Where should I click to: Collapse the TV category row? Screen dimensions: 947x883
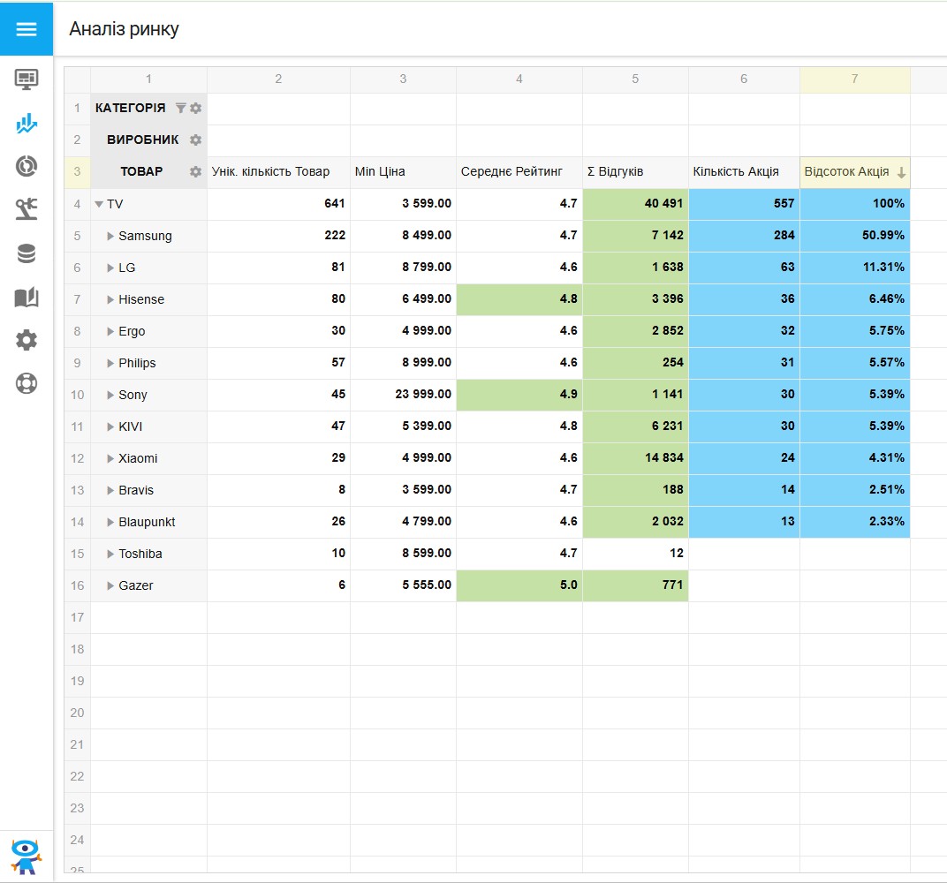coord(99,204)
